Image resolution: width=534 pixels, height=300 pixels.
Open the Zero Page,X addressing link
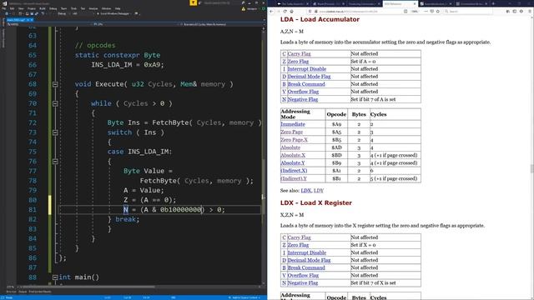click(x=294, y=140)
